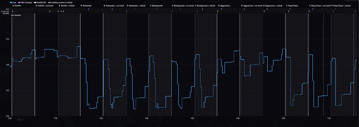This screenshot has width=359, height=127.
Task: Click the 'C: Background' section label
Action: pyautogui.click(x=156, y=6)
